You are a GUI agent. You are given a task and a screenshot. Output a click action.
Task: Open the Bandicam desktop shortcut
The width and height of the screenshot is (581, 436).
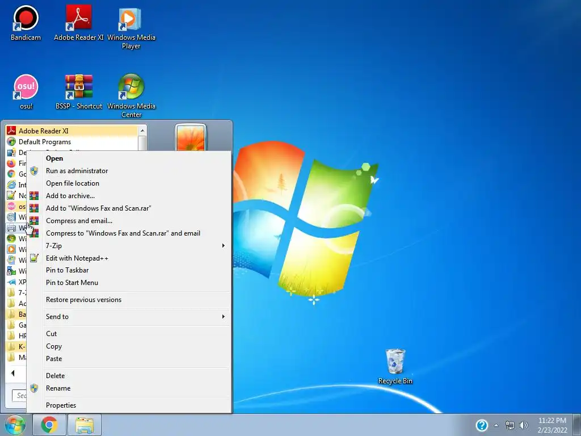tap(26, 23)
